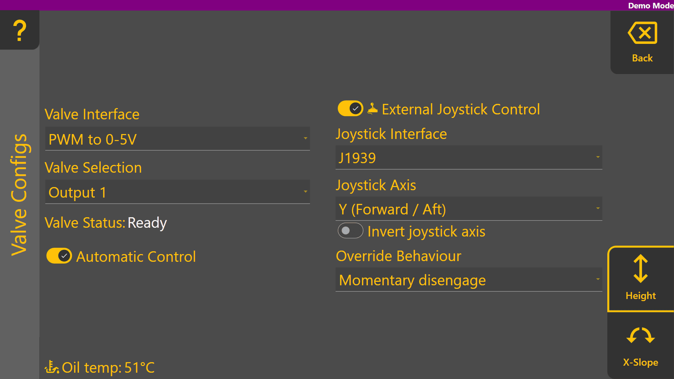674x379 pixels.
Task: Enable the Invert joystick axis toggle
Action: 350,231
